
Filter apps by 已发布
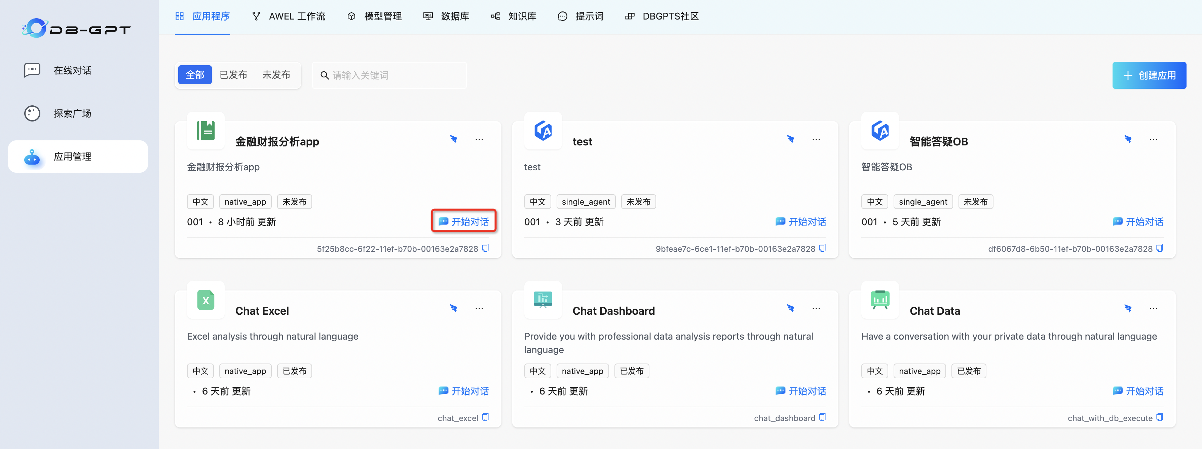click(x=233, y=75)
